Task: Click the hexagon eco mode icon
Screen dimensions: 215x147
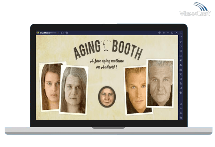Action: point(181,88)
